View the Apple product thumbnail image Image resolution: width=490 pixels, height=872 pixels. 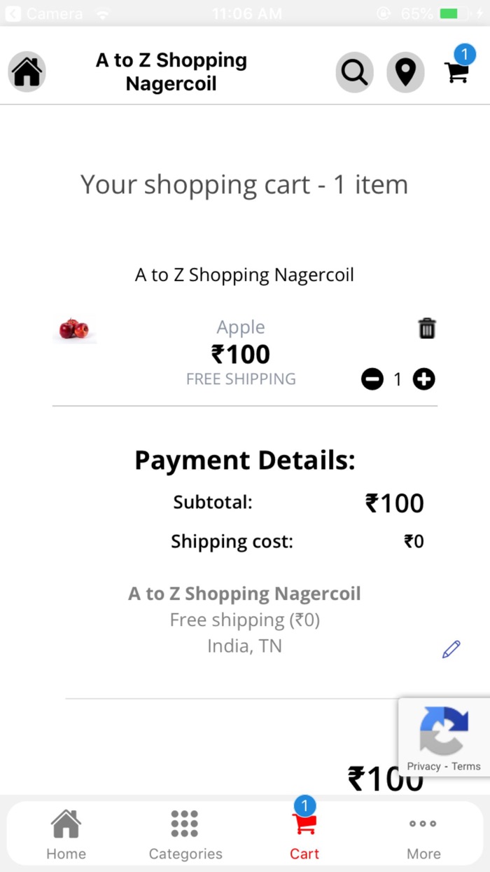(74, 328)
